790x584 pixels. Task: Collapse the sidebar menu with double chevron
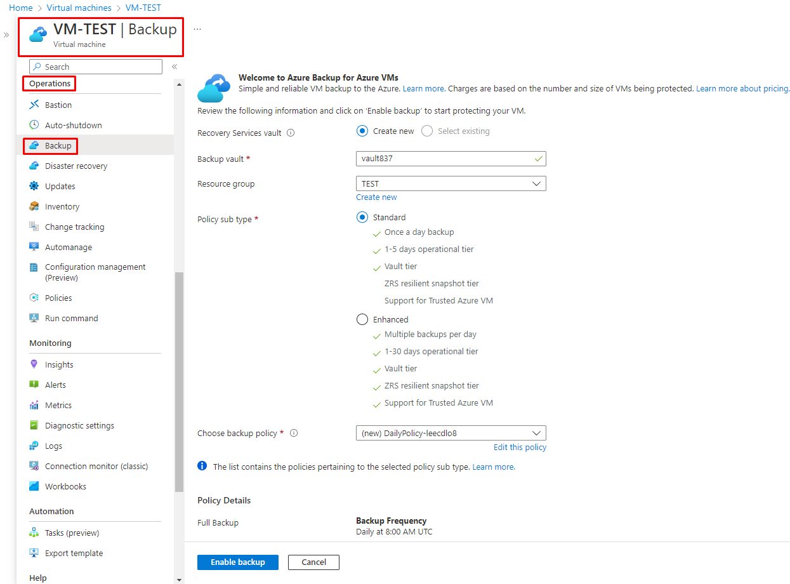point(174,67)
